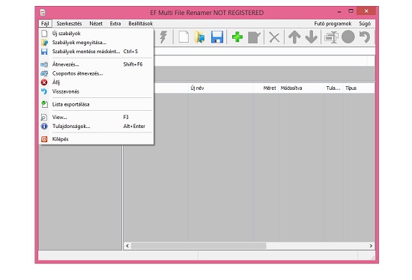Open the Futó programok menu
This screenshot has width=412, height=280.
(333, 23)
